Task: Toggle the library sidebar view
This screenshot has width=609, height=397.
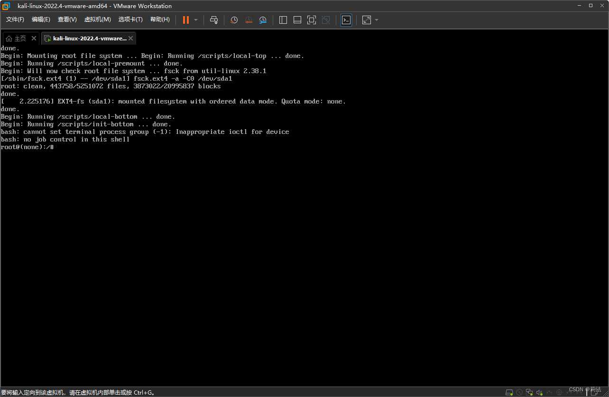Action: tap(283, 20)
